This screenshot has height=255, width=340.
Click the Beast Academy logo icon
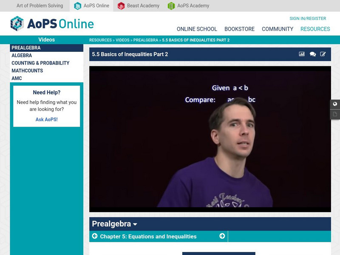122,6
